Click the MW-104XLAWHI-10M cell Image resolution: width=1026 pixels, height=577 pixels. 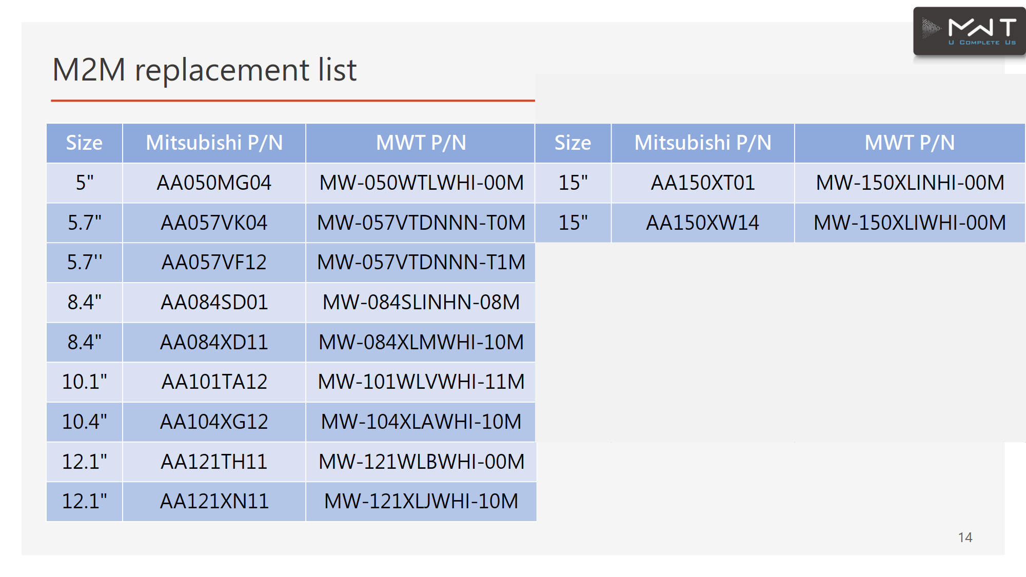pos(421,422)
